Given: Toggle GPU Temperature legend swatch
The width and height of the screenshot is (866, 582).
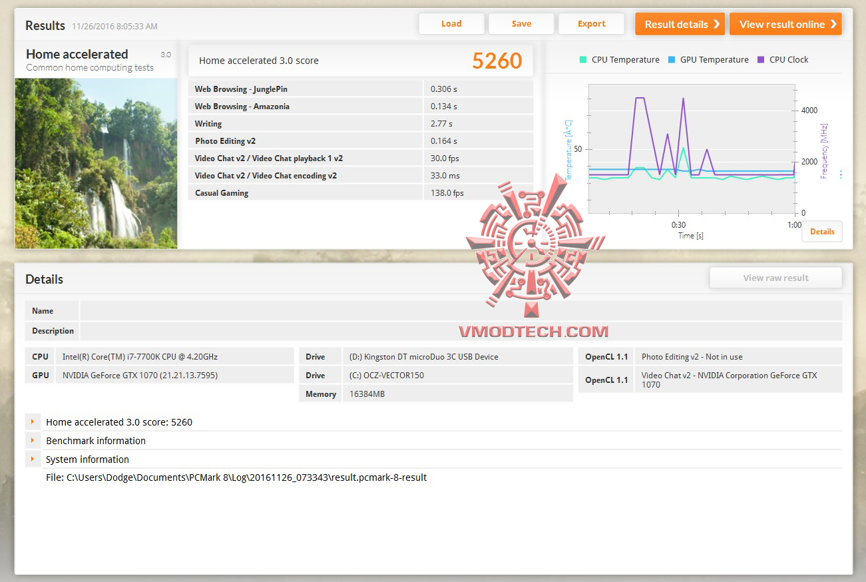Looking at the screenshot, I should [x=672, y=60].
